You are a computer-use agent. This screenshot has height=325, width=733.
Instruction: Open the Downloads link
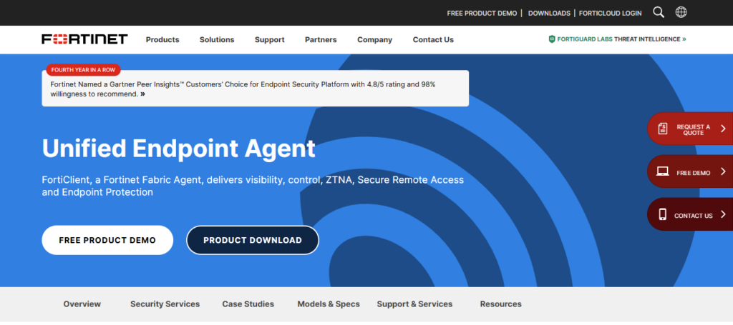point(549,13)
